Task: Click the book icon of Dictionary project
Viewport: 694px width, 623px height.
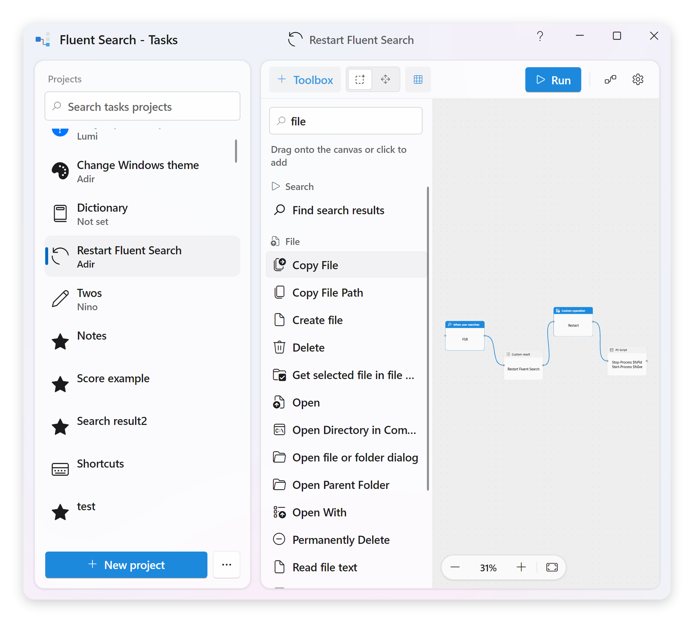Action: (x=60, y=213)
